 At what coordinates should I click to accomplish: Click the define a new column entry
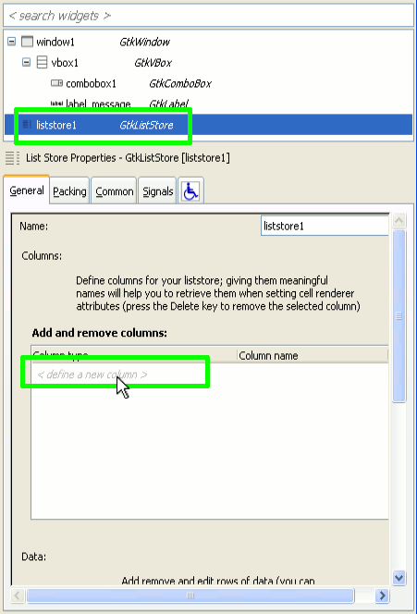(x=92, y=375)
